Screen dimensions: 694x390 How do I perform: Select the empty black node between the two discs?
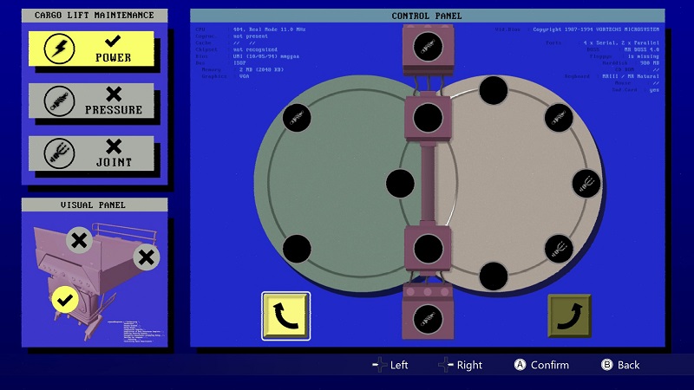(400, 183)
